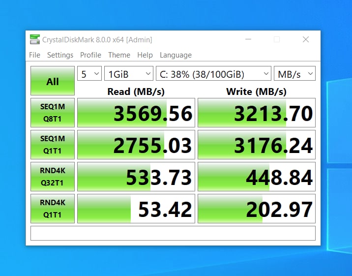The width and height of the screenshot is (352, 276).
Task: Open the Theme menu
Action: (119, 55)
